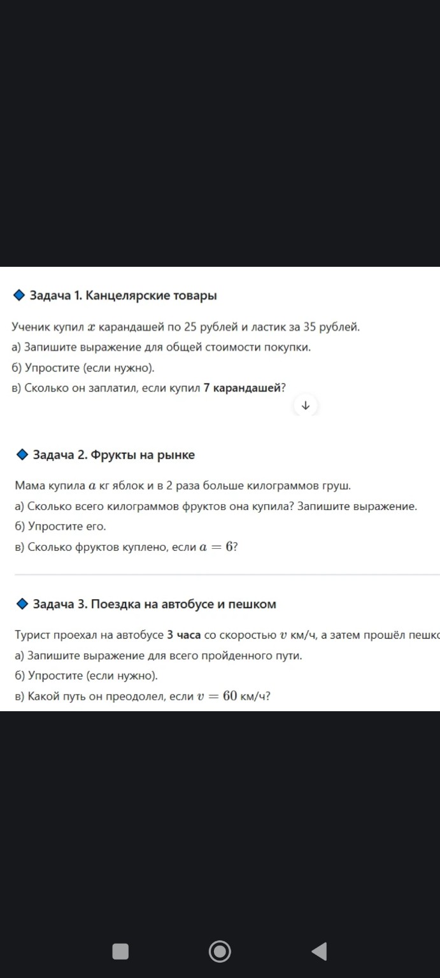Tap the down arrow inside the white circle
The height and width of the screenshot is (978, 440).
pos(305,404)
